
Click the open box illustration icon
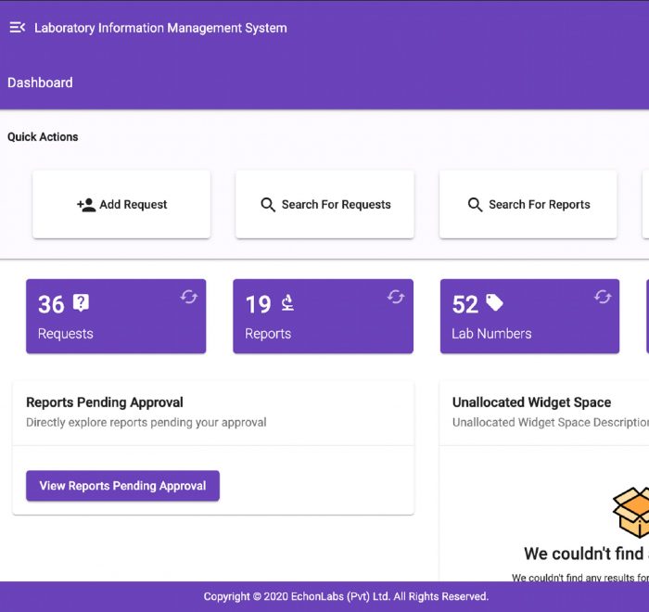click(632, 512)
